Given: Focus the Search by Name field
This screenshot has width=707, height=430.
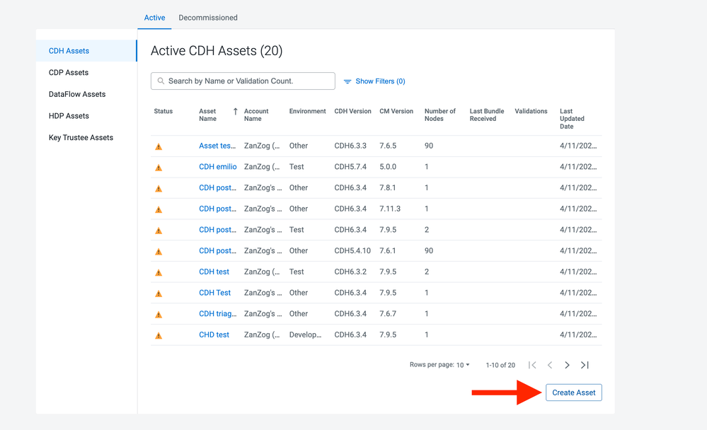Looking at the screenshot, I should coord(243,81).
